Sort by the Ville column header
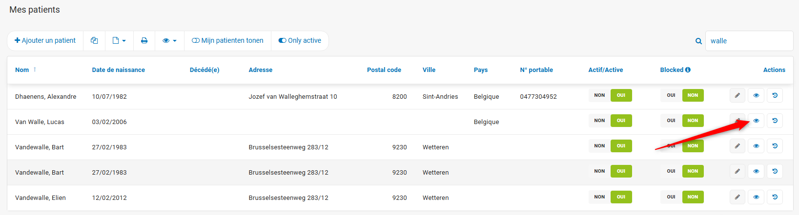Screen dimensions: 799x215 click(x=429, y=70)
